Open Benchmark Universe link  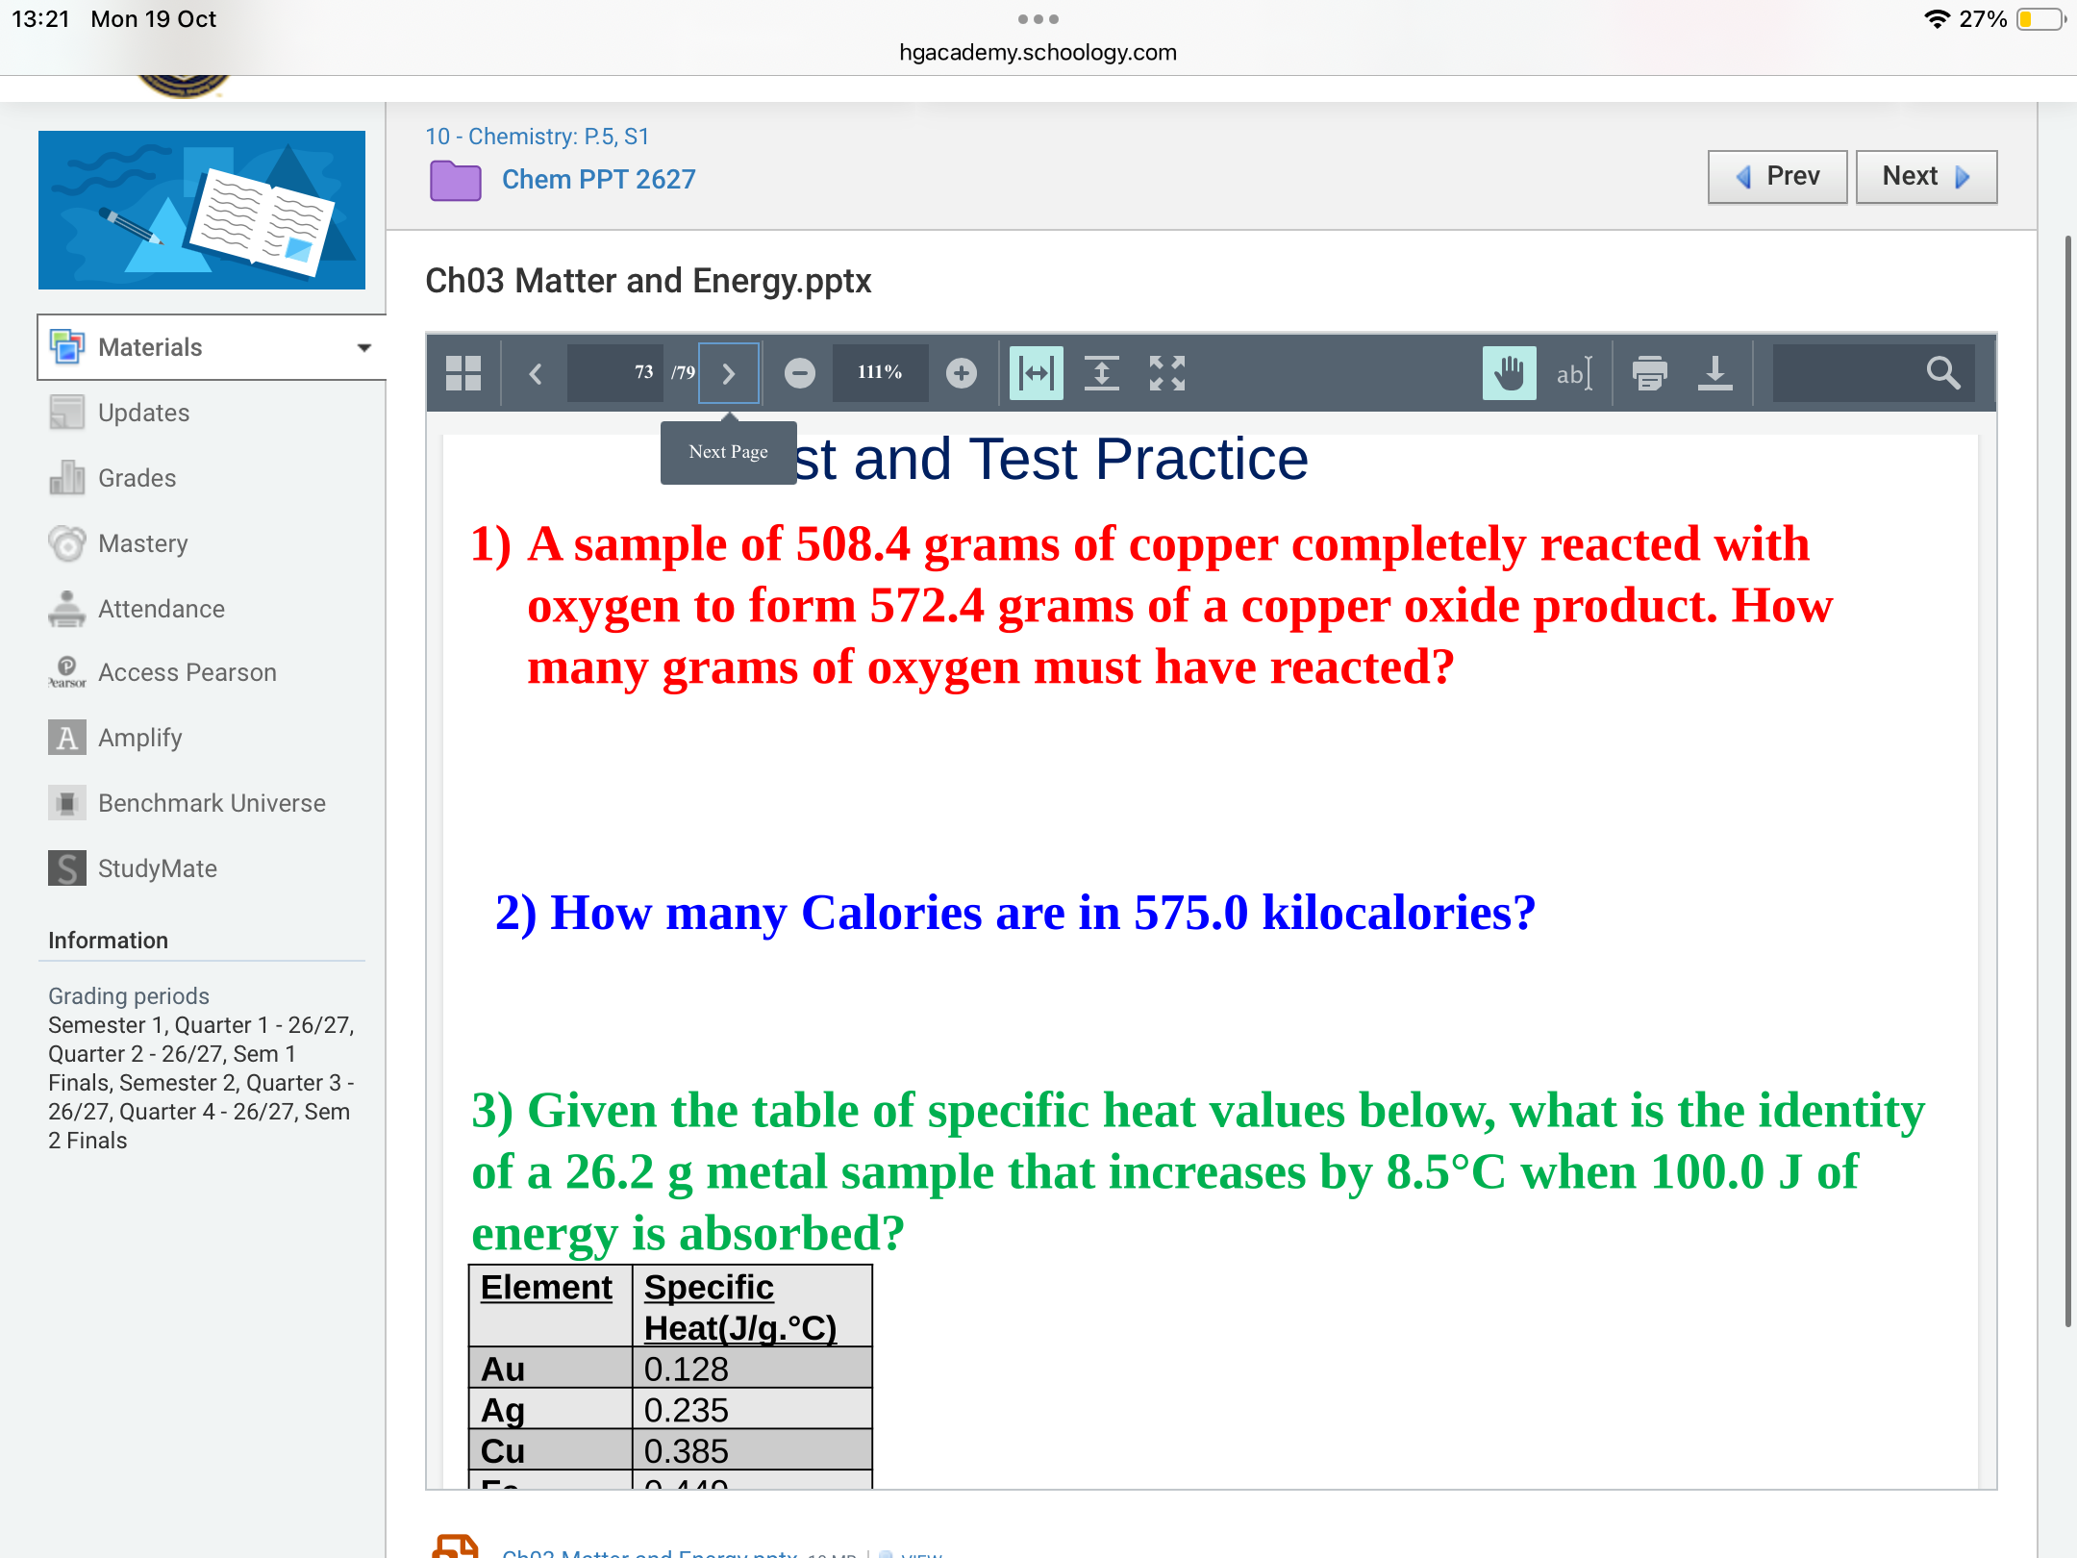[x=212, y=803]
